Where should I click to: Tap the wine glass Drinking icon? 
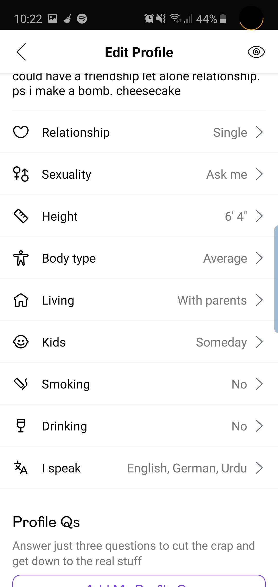[21, 426]
